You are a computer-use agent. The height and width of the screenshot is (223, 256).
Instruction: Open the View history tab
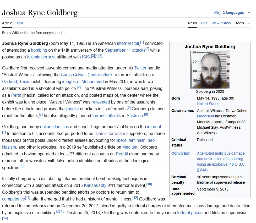[221, 23]
